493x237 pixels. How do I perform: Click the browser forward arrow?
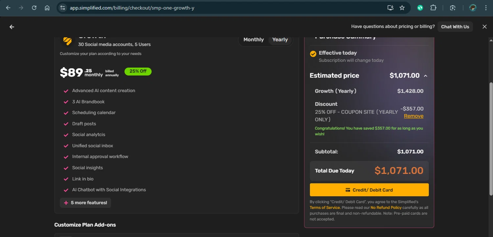[x=21, y=8]
